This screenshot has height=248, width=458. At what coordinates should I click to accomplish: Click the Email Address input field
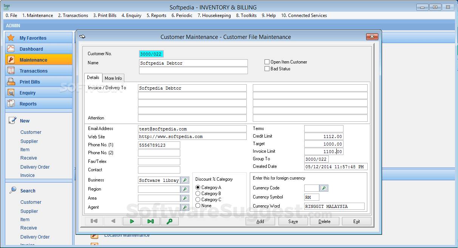[x=192, y=129]
